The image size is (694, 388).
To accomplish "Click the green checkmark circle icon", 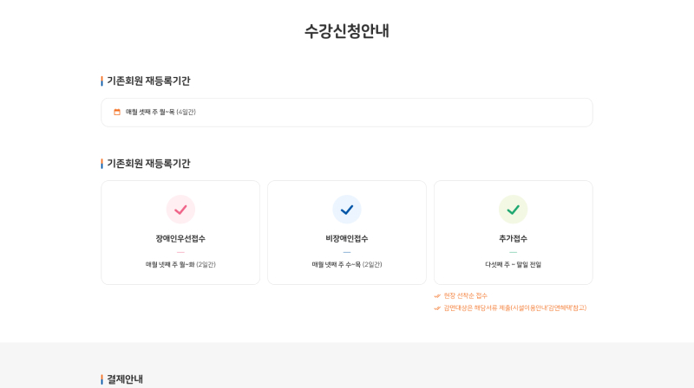I will coord(513,210).
